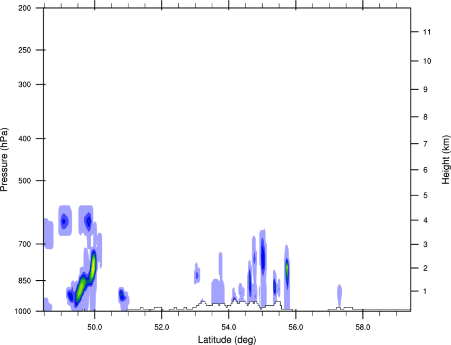Click the 'Pressure (hPa)' axis title

pyautogui.click(x=4, y=160)
